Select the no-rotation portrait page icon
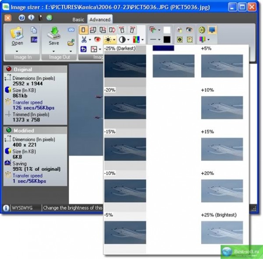The height and width of the screenshot is (259, 263). pos(83,30)
